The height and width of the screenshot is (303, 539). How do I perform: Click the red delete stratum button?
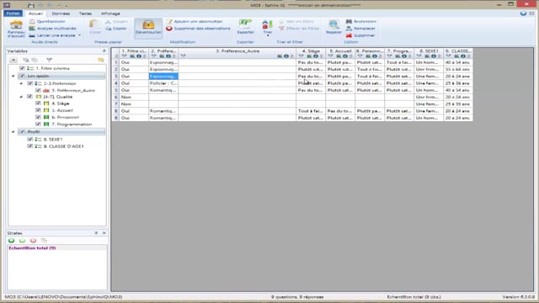(33, 241)
